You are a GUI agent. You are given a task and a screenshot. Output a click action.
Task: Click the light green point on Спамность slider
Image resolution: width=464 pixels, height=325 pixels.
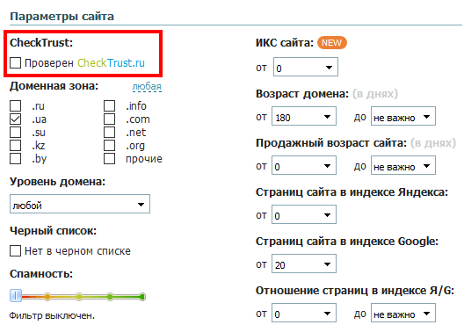click(110, 297)
